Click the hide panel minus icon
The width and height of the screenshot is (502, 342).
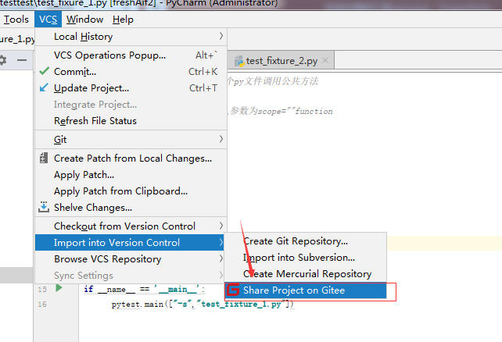[x=22, y=60]
